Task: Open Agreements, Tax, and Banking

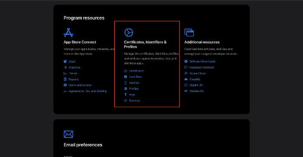Action: 87,91
